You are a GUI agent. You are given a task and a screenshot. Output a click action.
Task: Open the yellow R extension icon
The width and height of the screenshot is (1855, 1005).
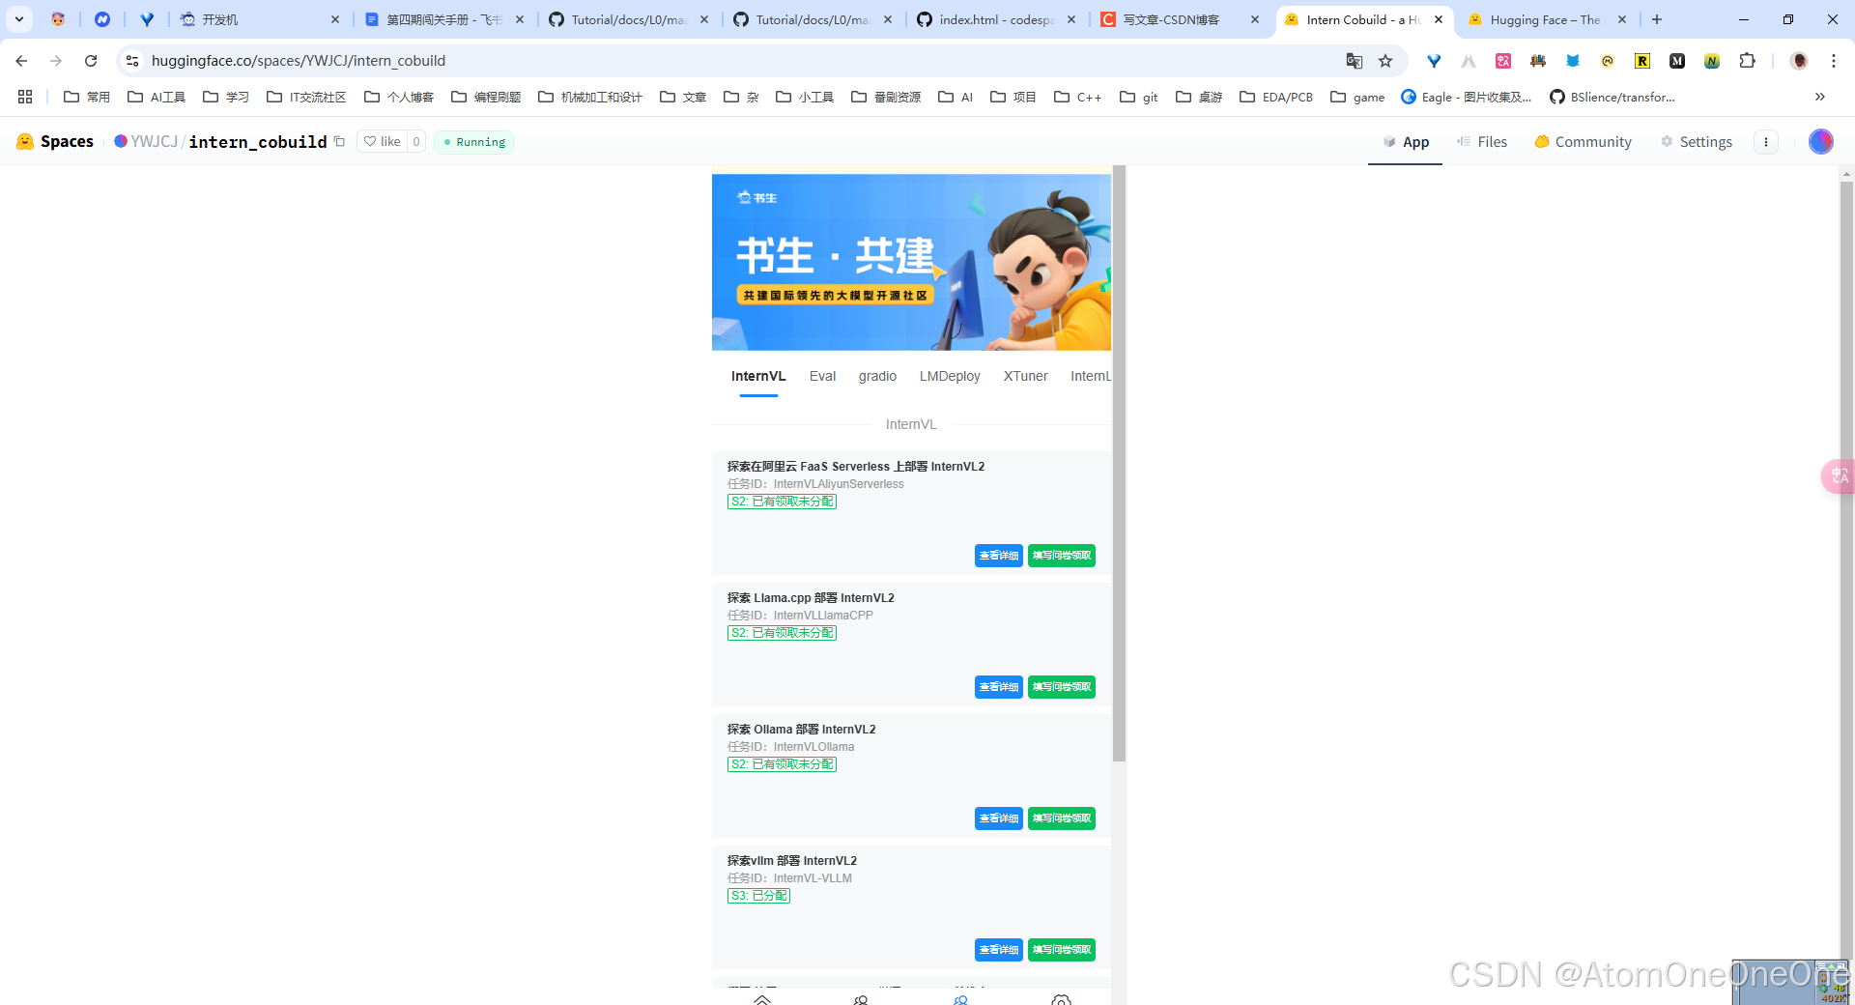click(1642, 61)
